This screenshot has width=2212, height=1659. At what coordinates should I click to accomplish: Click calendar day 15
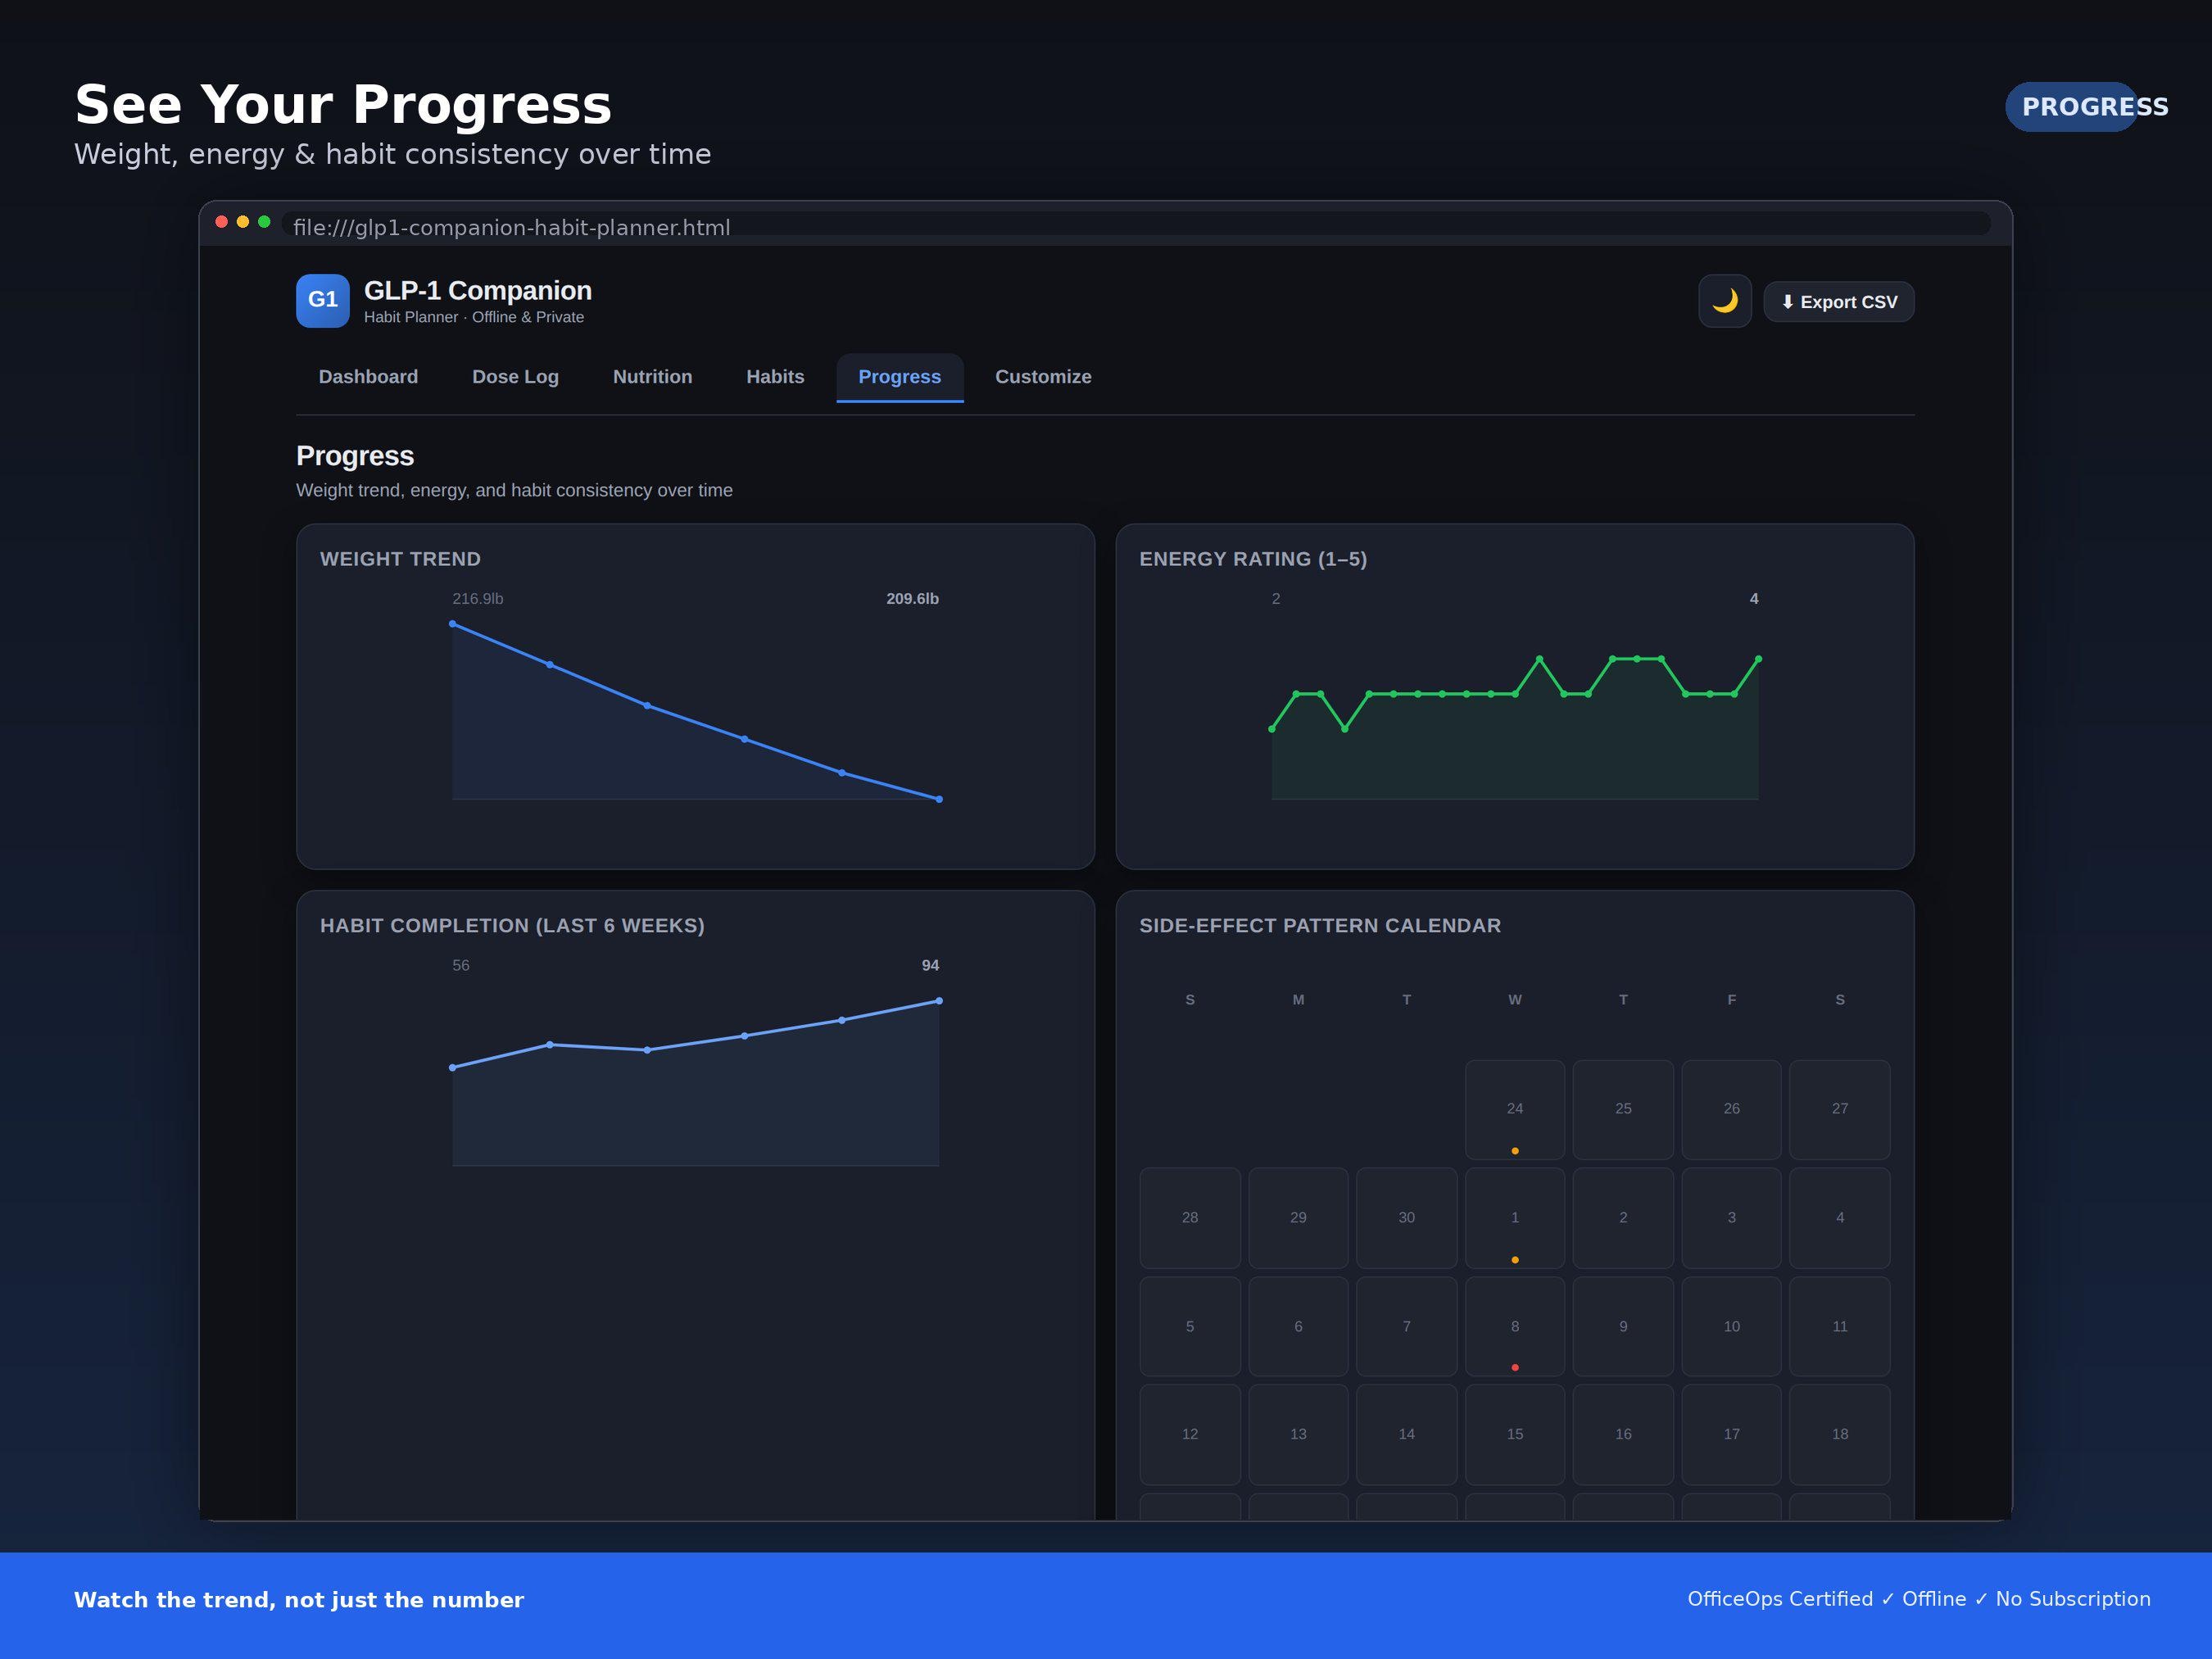coord(1514,1434)
